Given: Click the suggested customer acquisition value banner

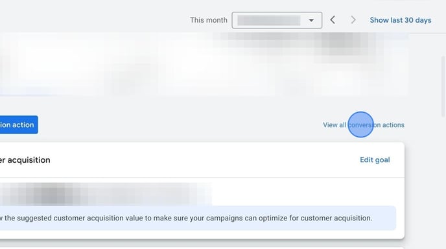Looking at the screenshot, I should [x=198, y=219].
